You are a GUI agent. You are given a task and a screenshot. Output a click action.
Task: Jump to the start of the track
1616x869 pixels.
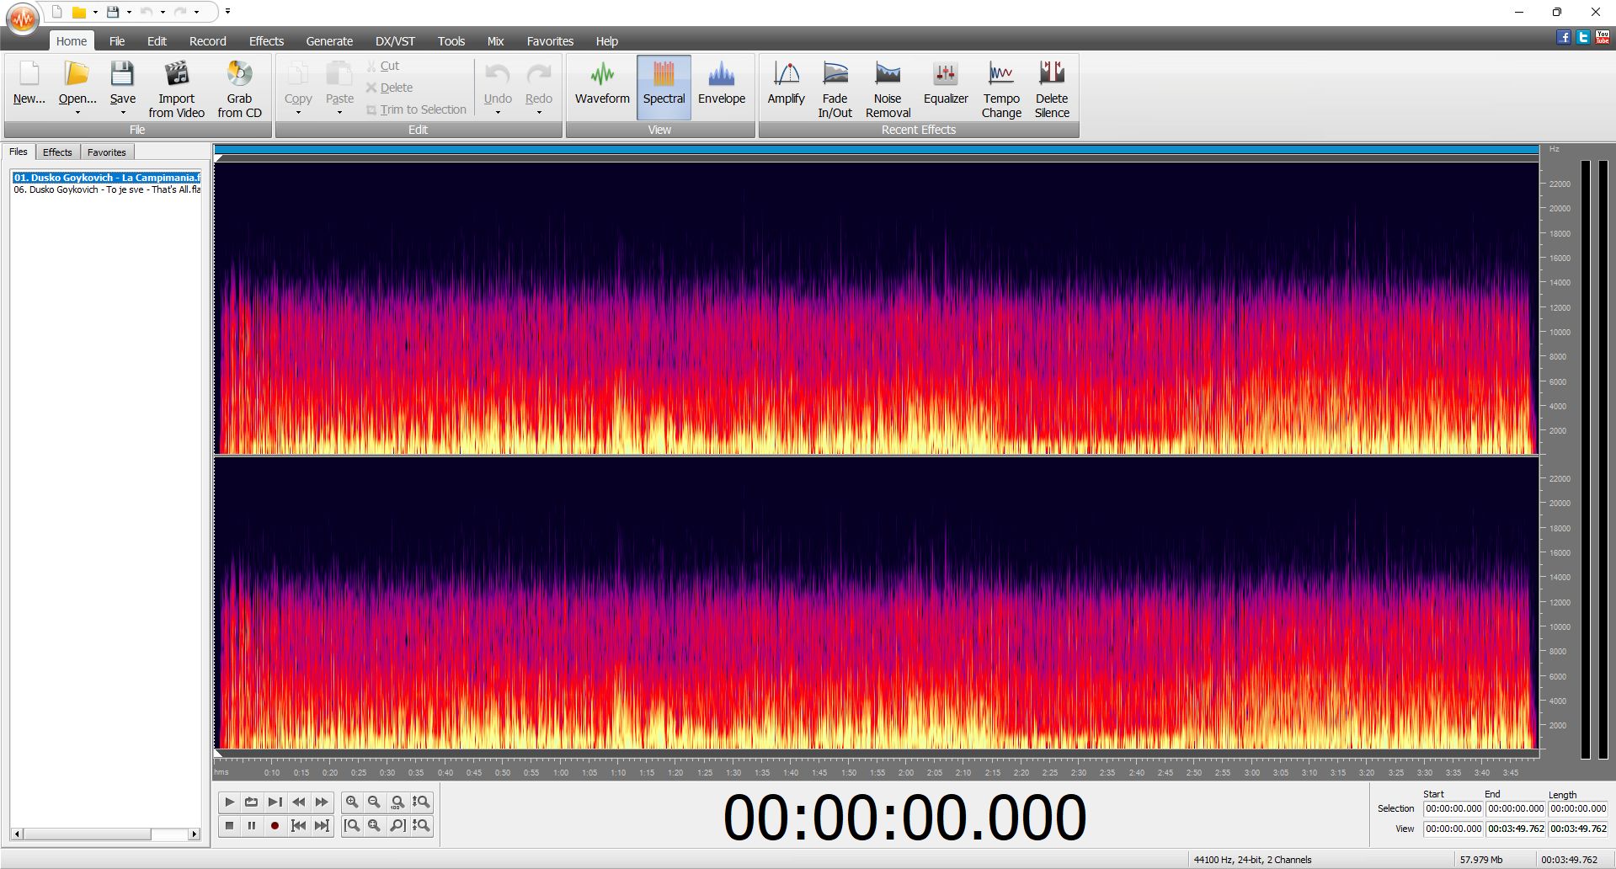298,825
